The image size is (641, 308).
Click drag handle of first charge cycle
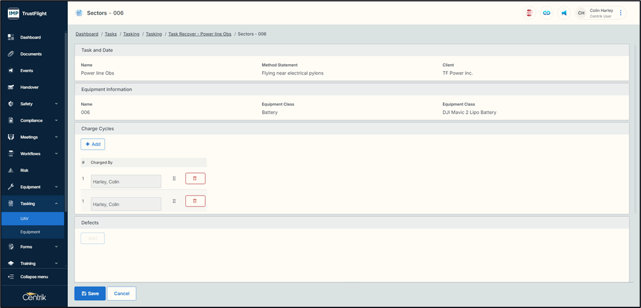click(x=174, y=178)
